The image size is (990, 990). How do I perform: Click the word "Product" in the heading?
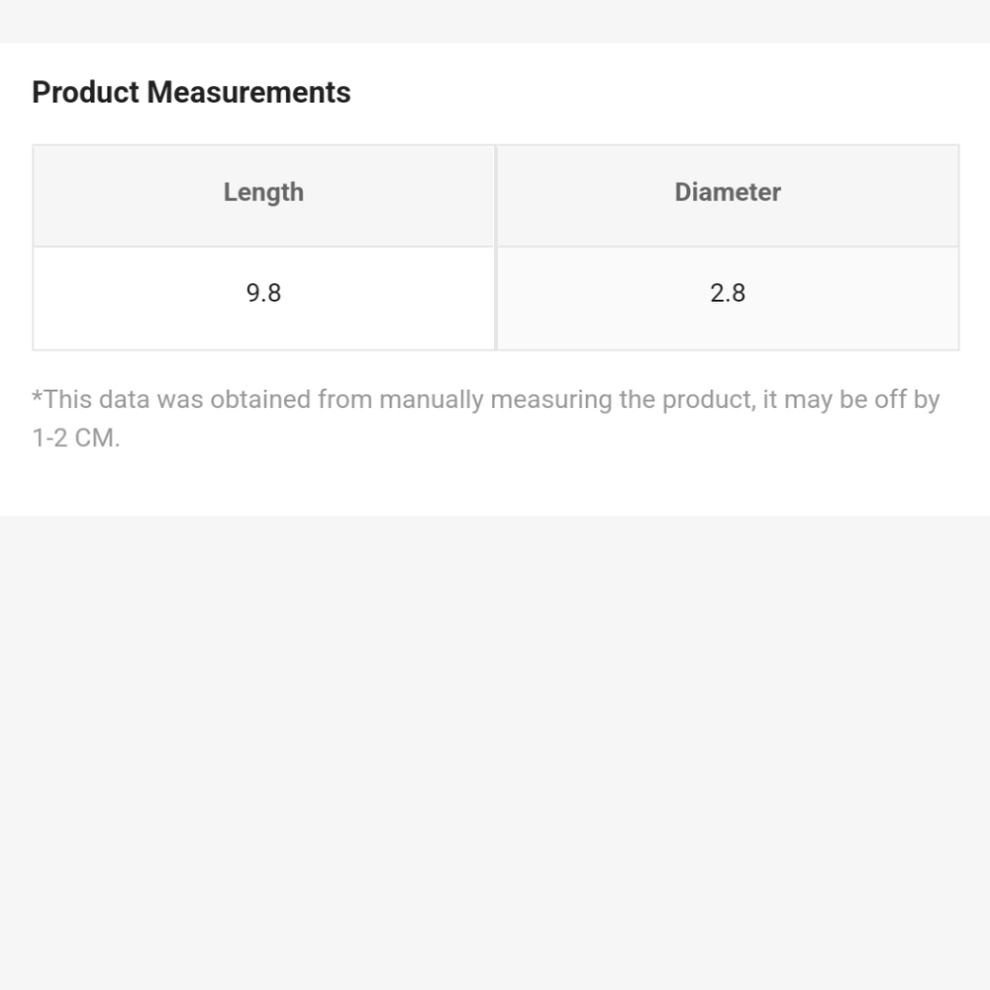pos(86,92)
